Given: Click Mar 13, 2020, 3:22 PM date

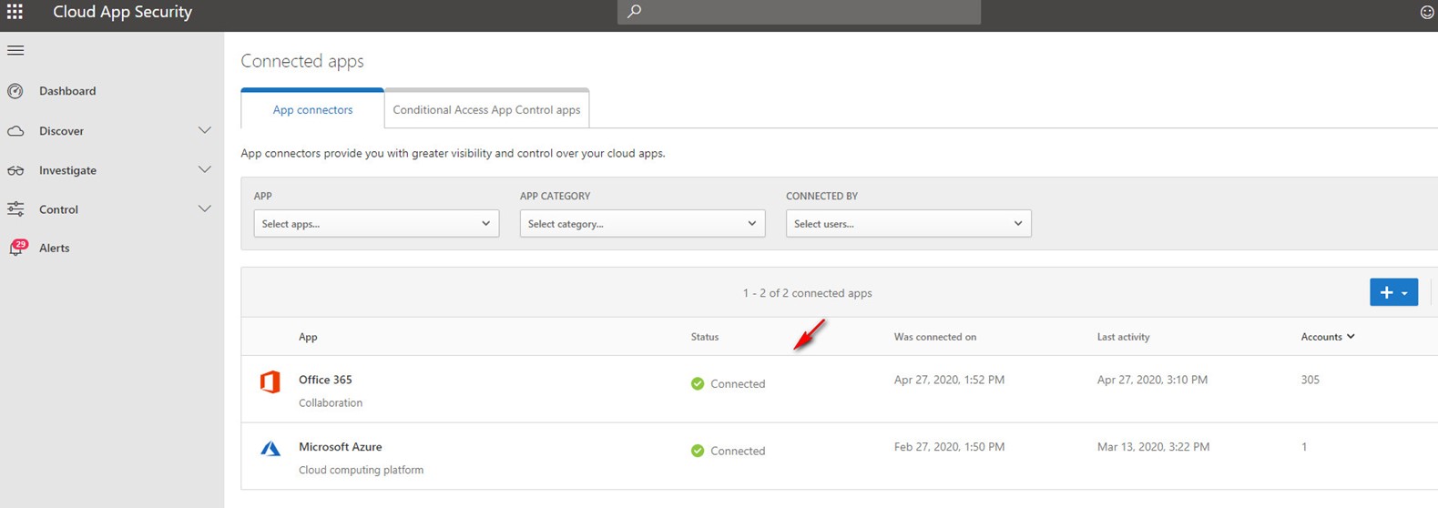Looking at the screenshot, I should click(x=1153, y=447).
